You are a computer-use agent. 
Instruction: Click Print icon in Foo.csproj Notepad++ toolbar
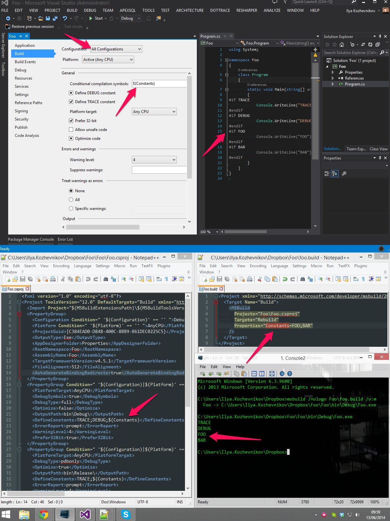(x=53, y=279)
